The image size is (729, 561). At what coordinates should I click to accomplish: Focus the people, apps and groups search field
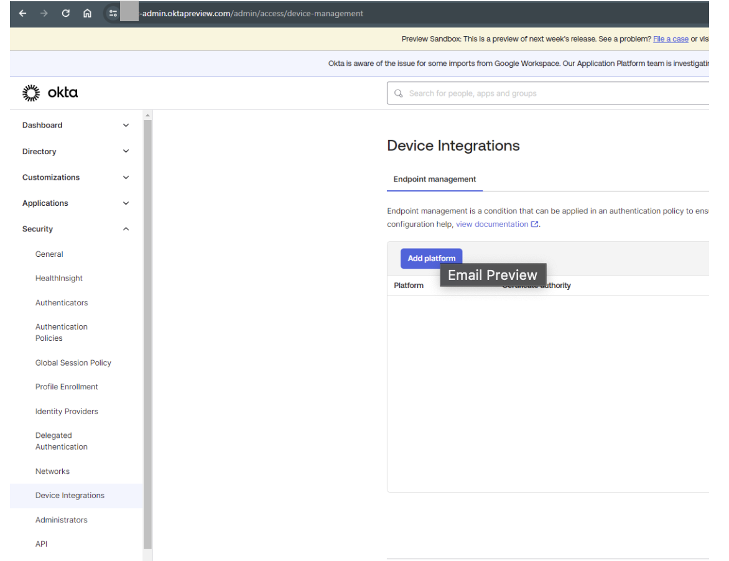point(547,93)
